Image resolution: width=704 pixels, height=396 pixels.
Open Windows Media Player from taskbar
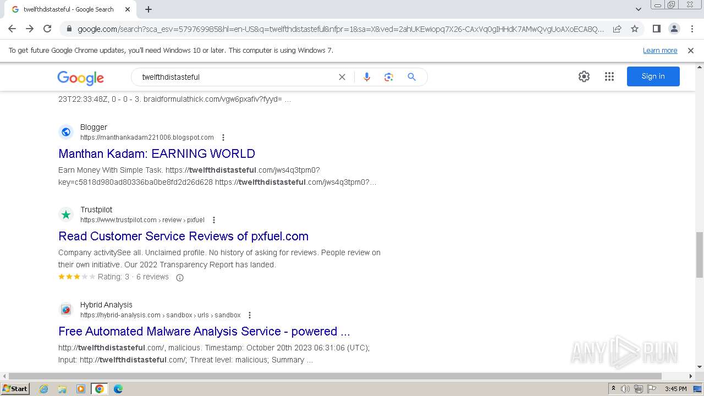(x=81, y=389)
